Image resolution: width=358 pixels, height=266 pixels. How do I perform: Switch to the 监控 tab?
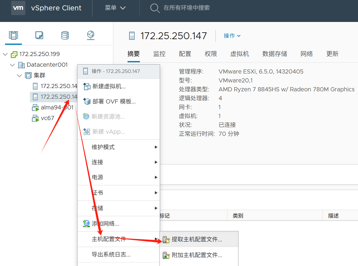[x=159, y=54]
